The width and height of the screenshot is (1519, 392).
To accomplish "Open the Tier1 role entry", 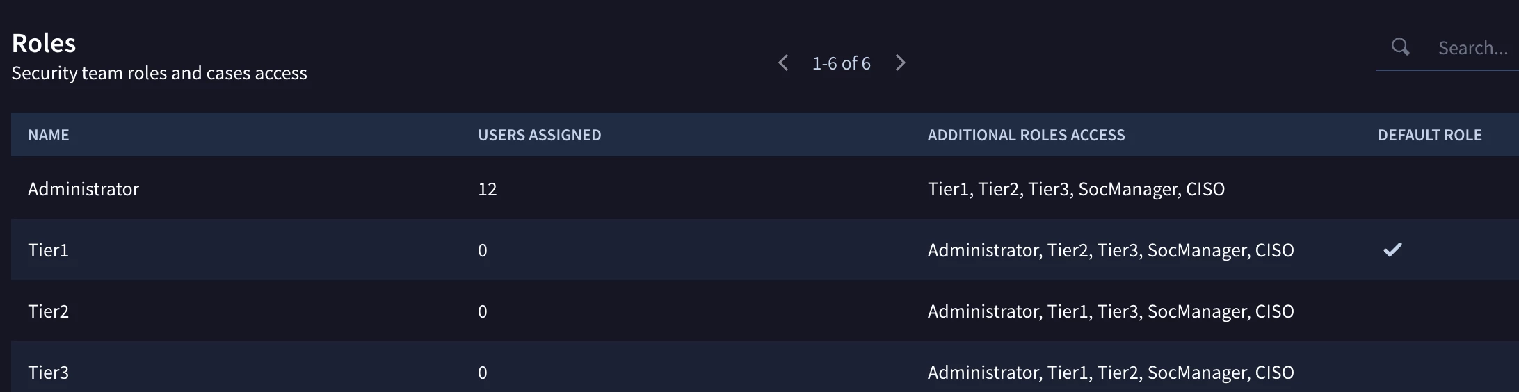I will [48, 250].
